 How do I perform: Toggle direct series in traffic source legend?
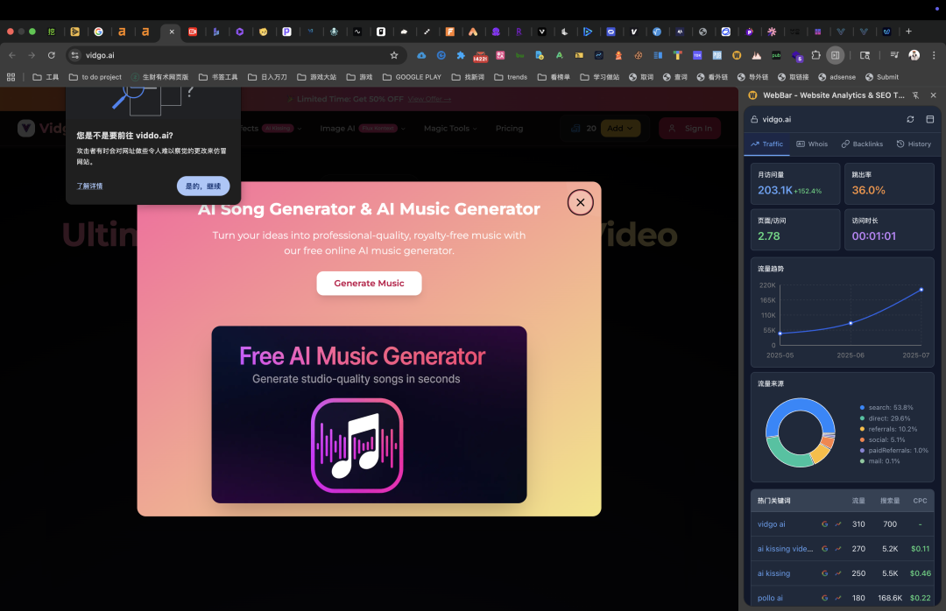tap(885, 418)
